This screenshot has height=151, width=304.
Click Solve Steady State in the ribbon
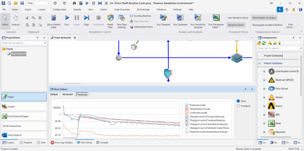[x=54, y=21]
